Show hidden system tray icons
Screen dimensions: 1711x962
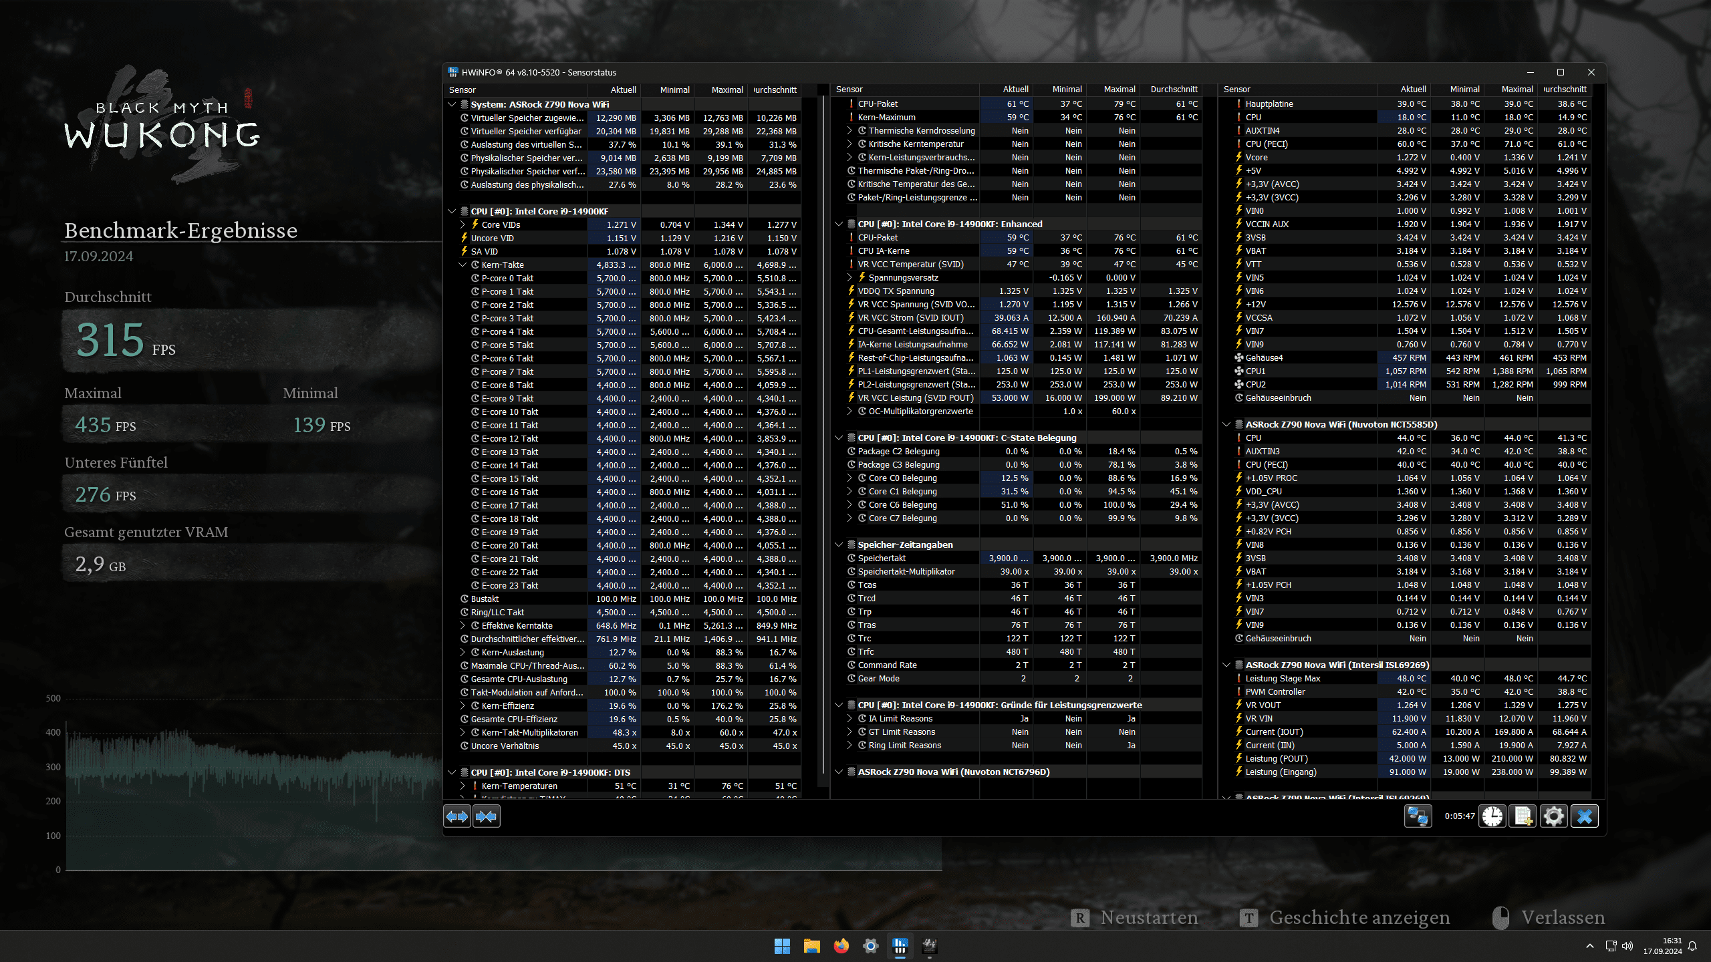pyautogui.click(x=1590, y=946)
